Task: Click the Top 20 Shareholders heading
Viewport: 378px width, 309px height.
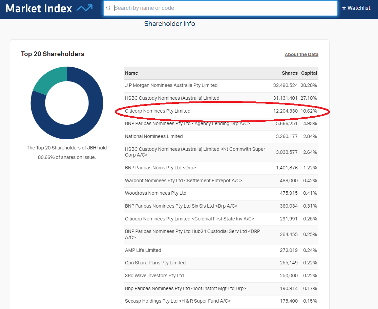Action: (x=52, y=54)
